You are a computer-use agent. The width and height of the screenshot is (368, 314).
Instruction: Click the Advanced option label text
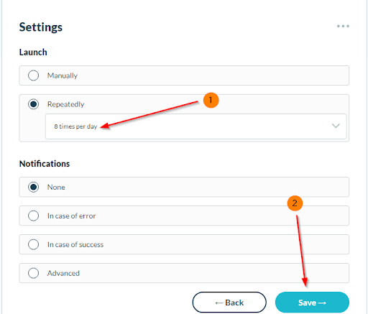(63, 273)
